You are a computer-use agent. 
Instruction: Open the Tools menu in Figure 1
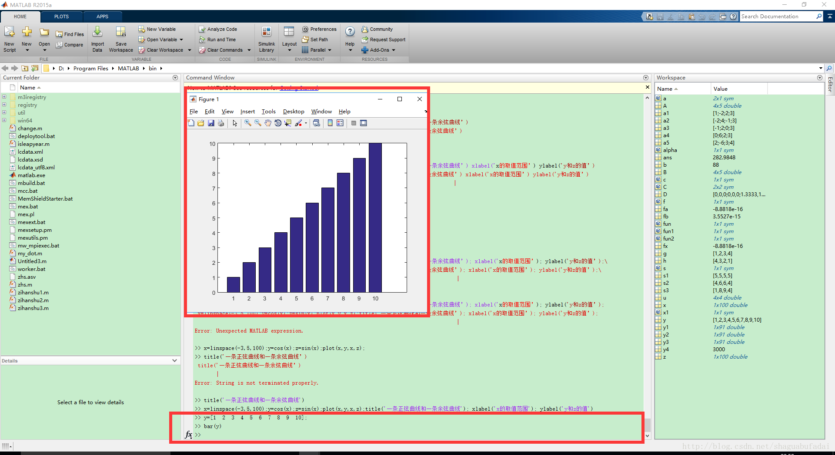[268, 112]
